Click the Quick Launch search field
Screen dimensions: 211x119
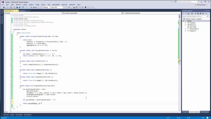[x=188, y=2]
